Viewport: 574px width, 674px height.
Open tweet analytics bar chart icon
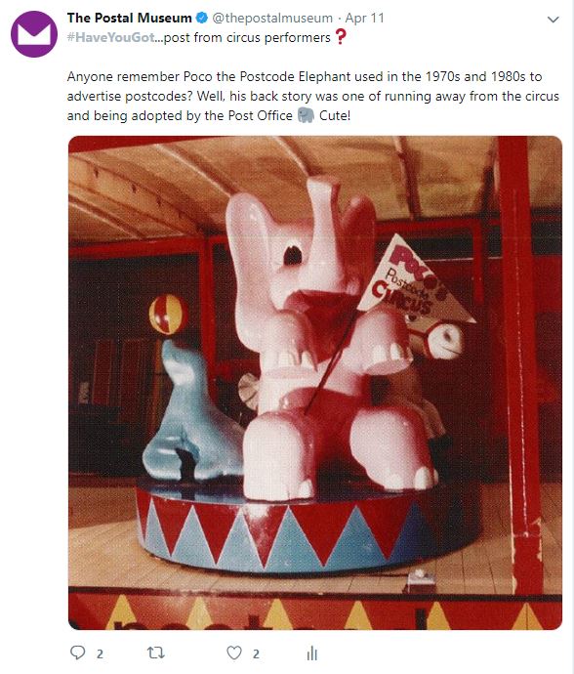(x=312, y=653)
